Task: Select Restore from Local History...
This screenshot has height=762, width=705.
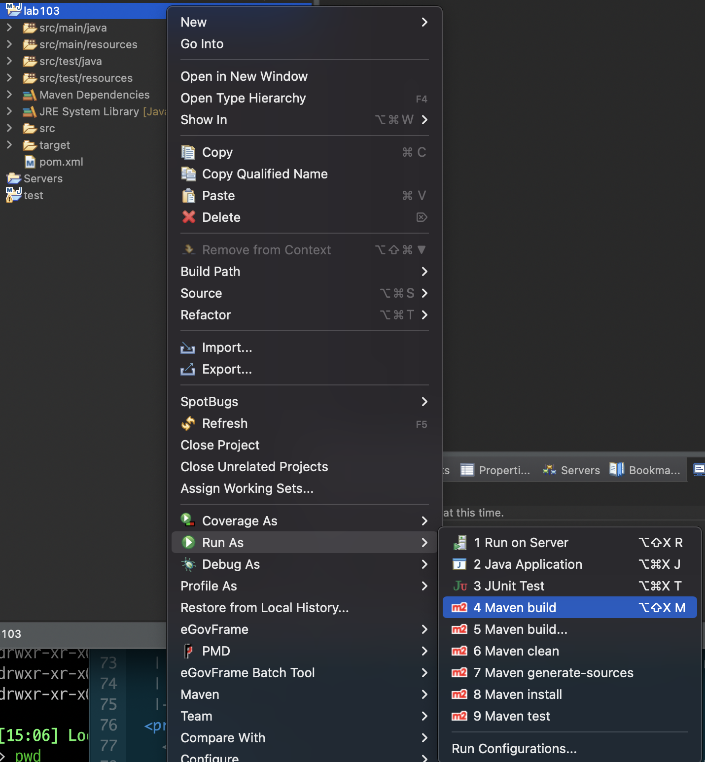Action: click(305, 608)
